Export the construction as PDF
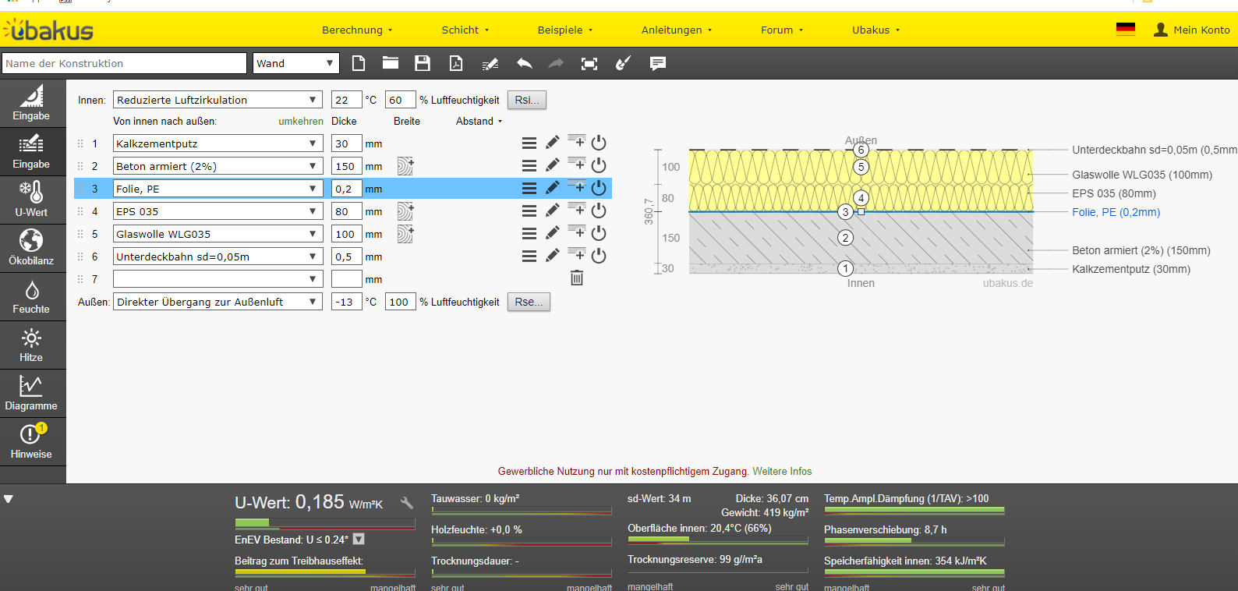The width and height of the screenshot is (1238, 591). 456,63
